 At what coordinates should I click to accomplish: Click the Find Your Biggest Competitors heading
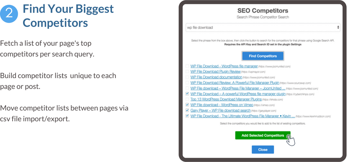(x=68, y=16)
